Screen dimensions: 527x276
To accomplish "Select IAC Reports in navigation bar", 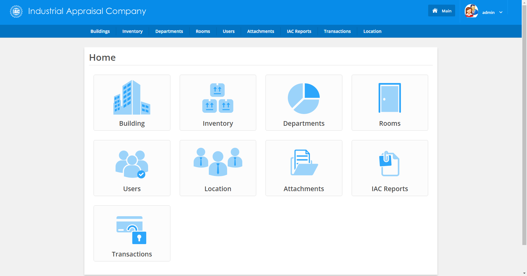I will click(299, 31).
